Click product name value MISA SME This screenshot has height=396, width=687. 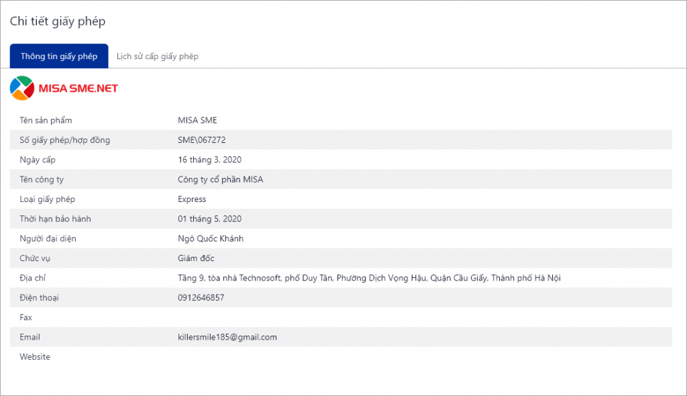[197, 120]
